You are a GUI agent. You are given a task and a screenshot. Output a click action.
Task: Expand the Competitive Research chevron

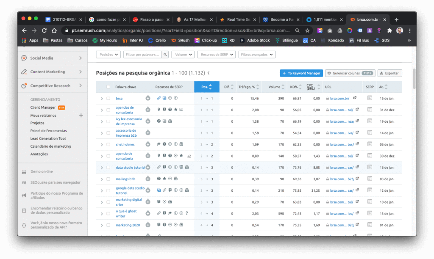81,85
